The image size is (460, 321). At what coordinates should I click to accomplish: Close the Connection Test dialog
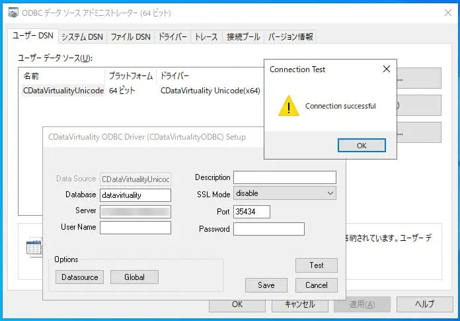[x=387, y=69]
